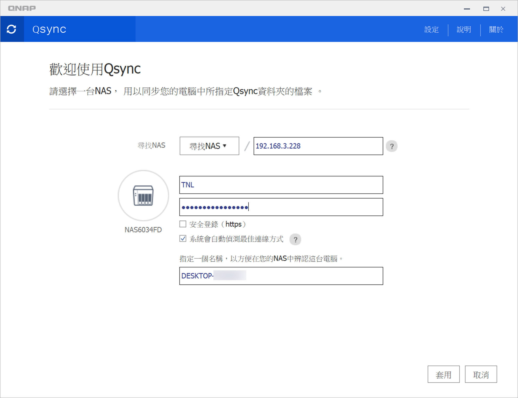Open the help icon next to auto-detect connection option

295,239
